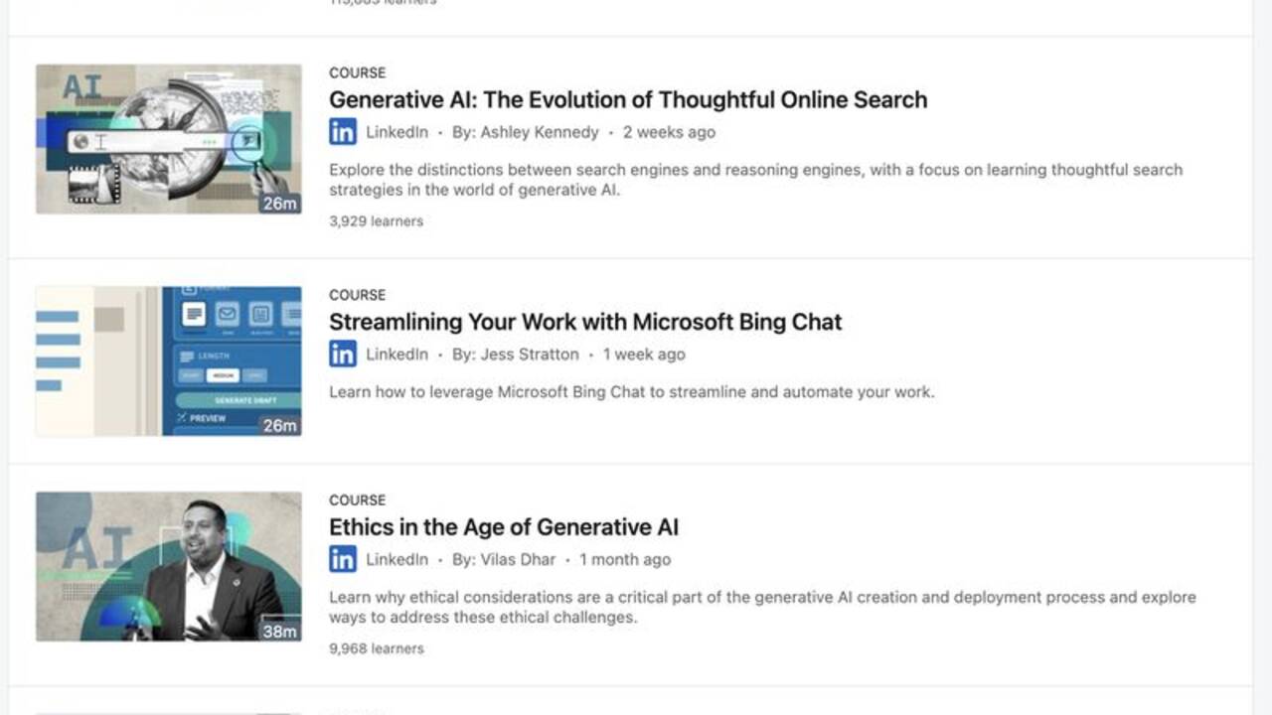Image resolution: width=1272 pixels, height=715 pixels.
Task: Click 38m duration badge on Ethics thumbnail
Action: click(x=280, y=631)
